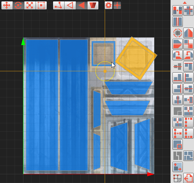Select the lower blue trapezoid island
This screenshot has width=194, height=183.
127,108
